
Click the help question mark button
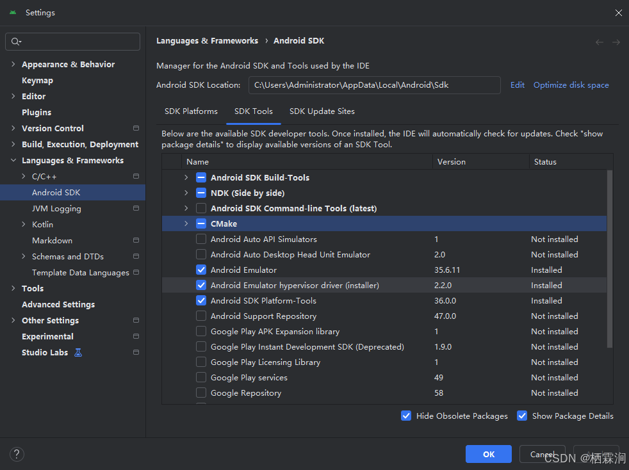(17, 454)
